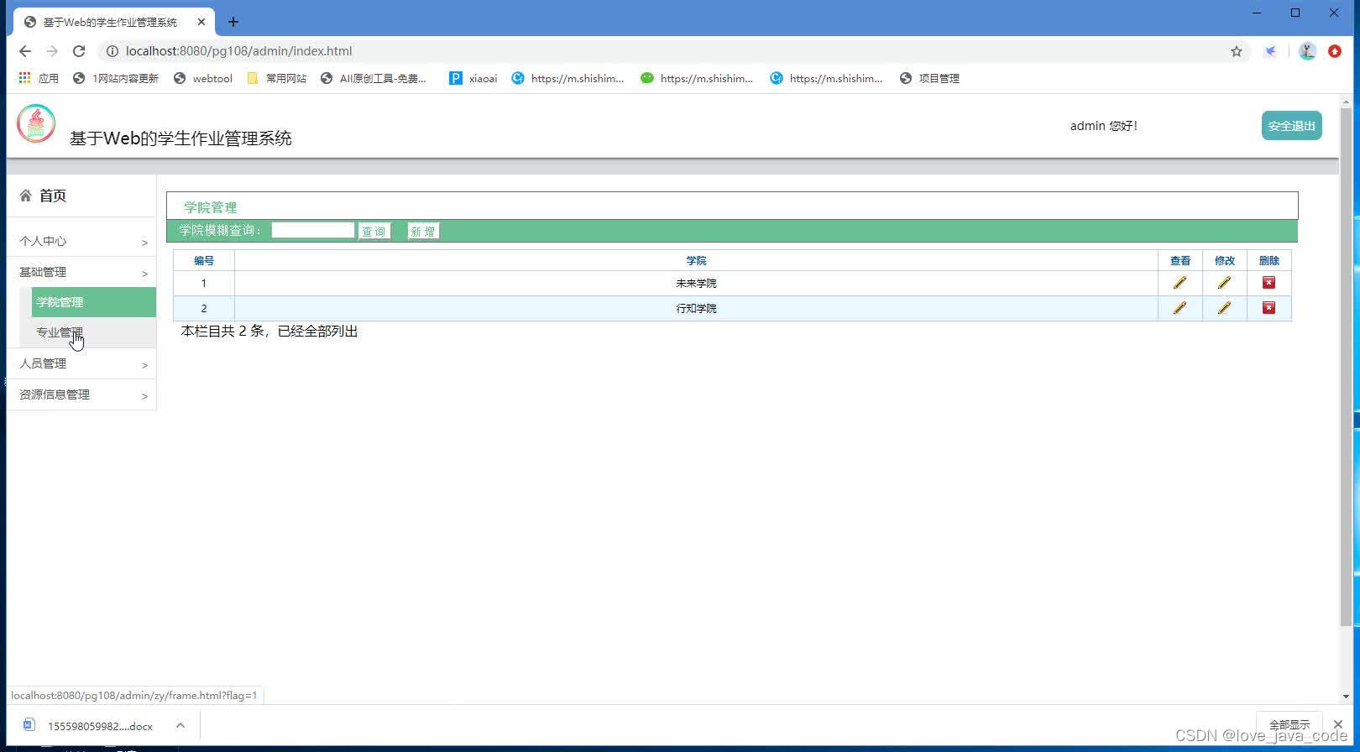Delete the 未来学院 row with red icon
The image size is (1360, 752).
1268,283
